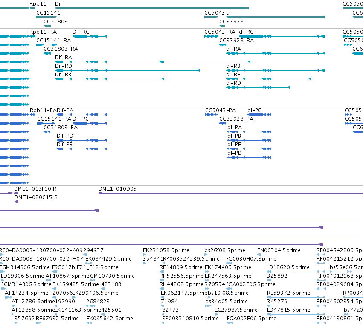The image size is (363, 325).
Task: Click the Dif-PB coding sequence
Action: click(82, 149)
